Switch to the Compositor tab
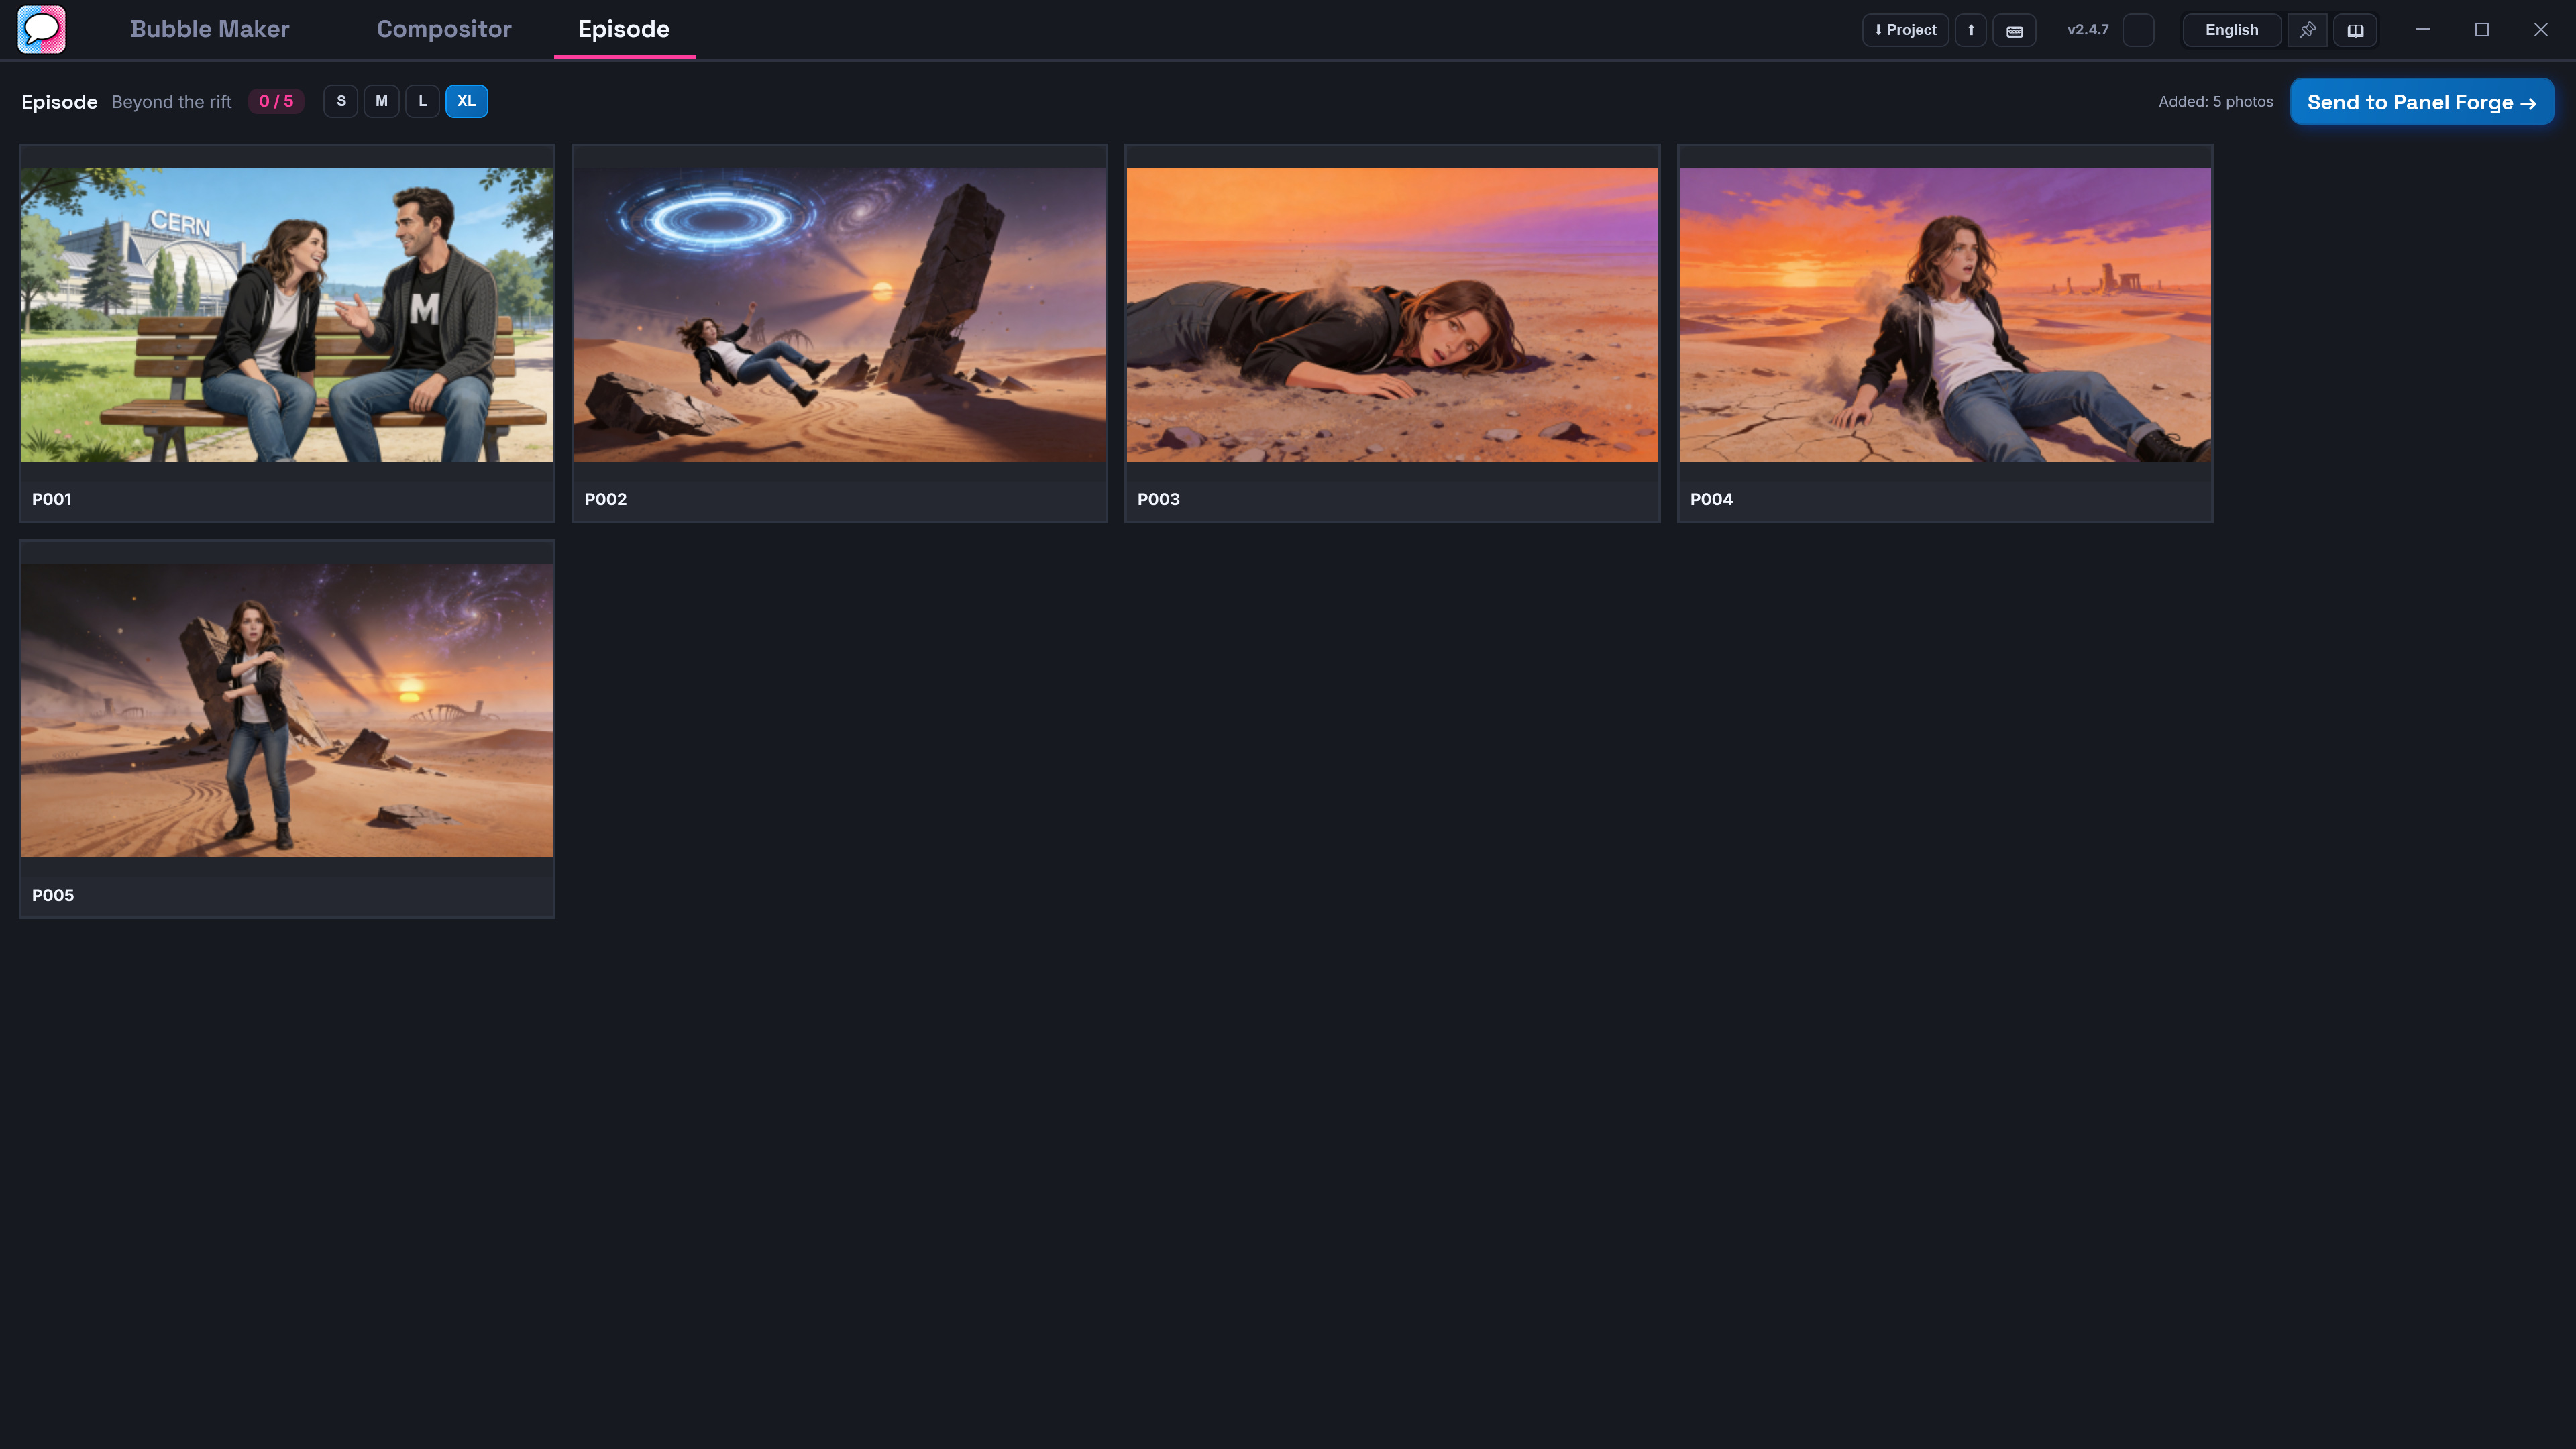 pyautogui.click(x=444, y=29)
